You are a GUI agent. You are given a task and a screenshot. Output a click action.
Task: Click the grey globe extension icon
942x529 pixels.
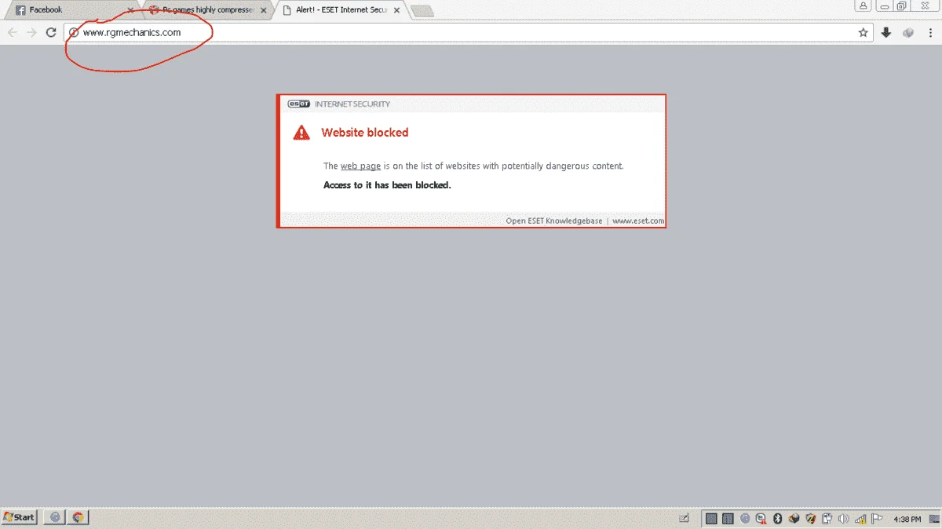click(x=908, y=32)
